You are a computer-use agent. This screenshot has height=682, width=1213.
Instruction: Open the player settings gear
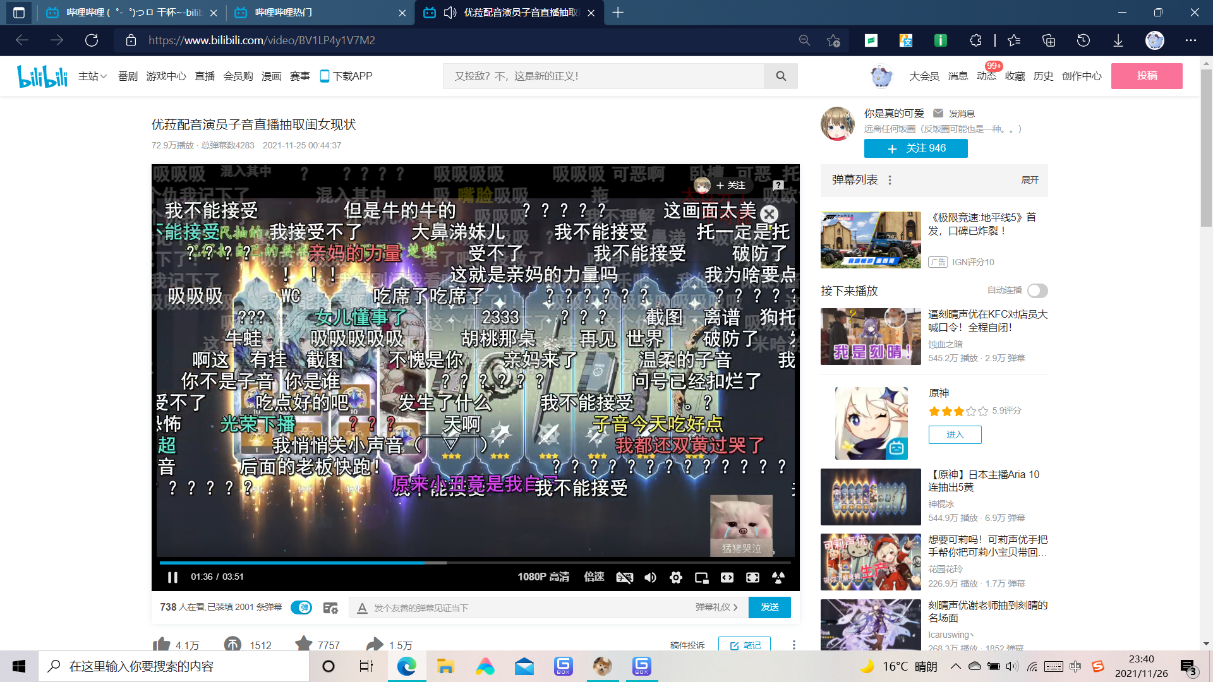point(676,577)
